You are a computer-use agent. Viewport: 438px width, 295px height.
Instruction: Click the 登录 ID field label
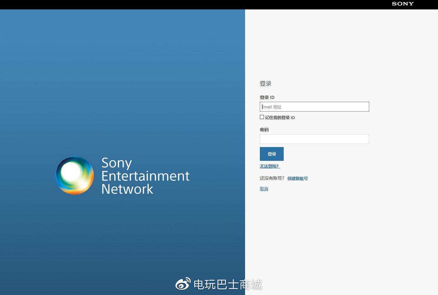tap(267, 97)
